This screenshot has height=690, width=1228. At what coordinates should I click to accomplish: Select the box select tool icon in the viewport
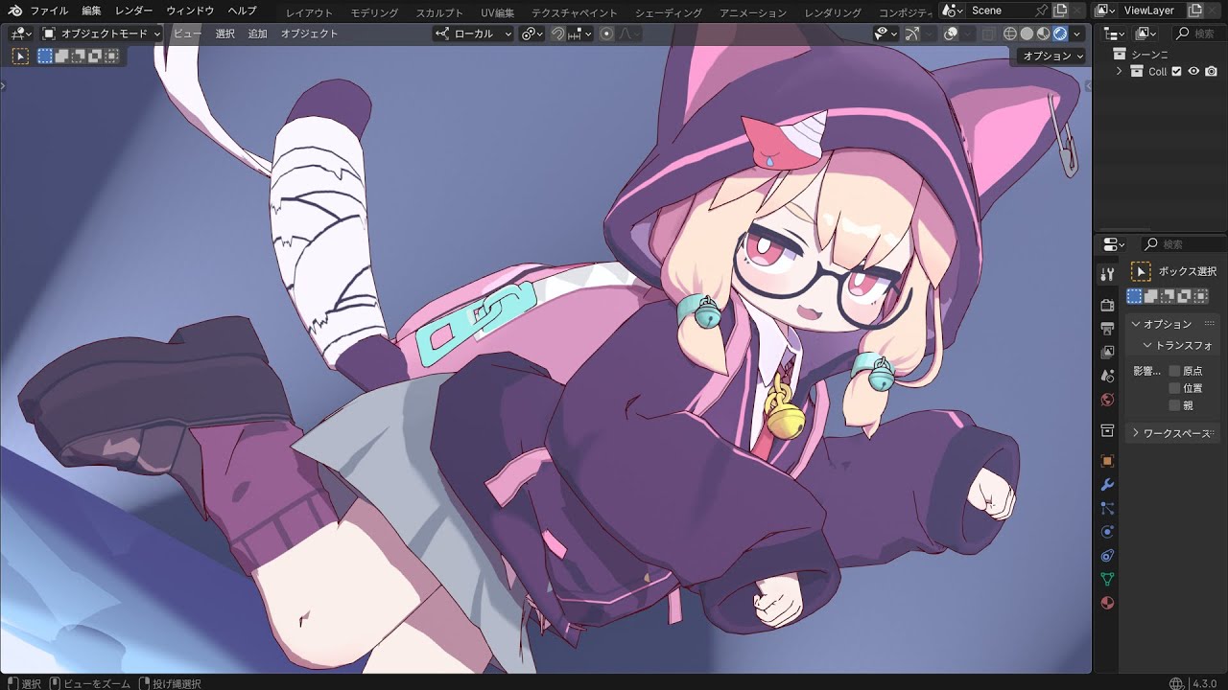20,56
